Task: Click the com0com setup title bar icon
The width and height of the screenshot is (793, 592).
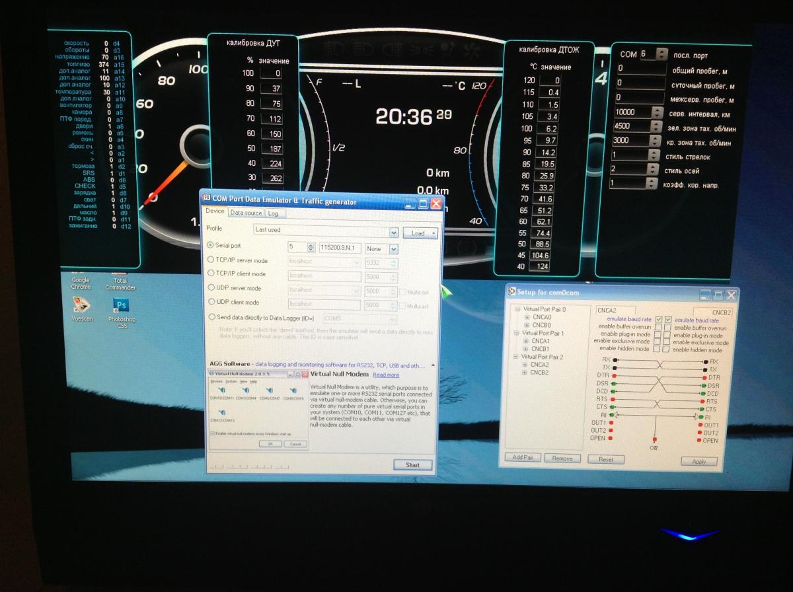Action: [512, 292]
